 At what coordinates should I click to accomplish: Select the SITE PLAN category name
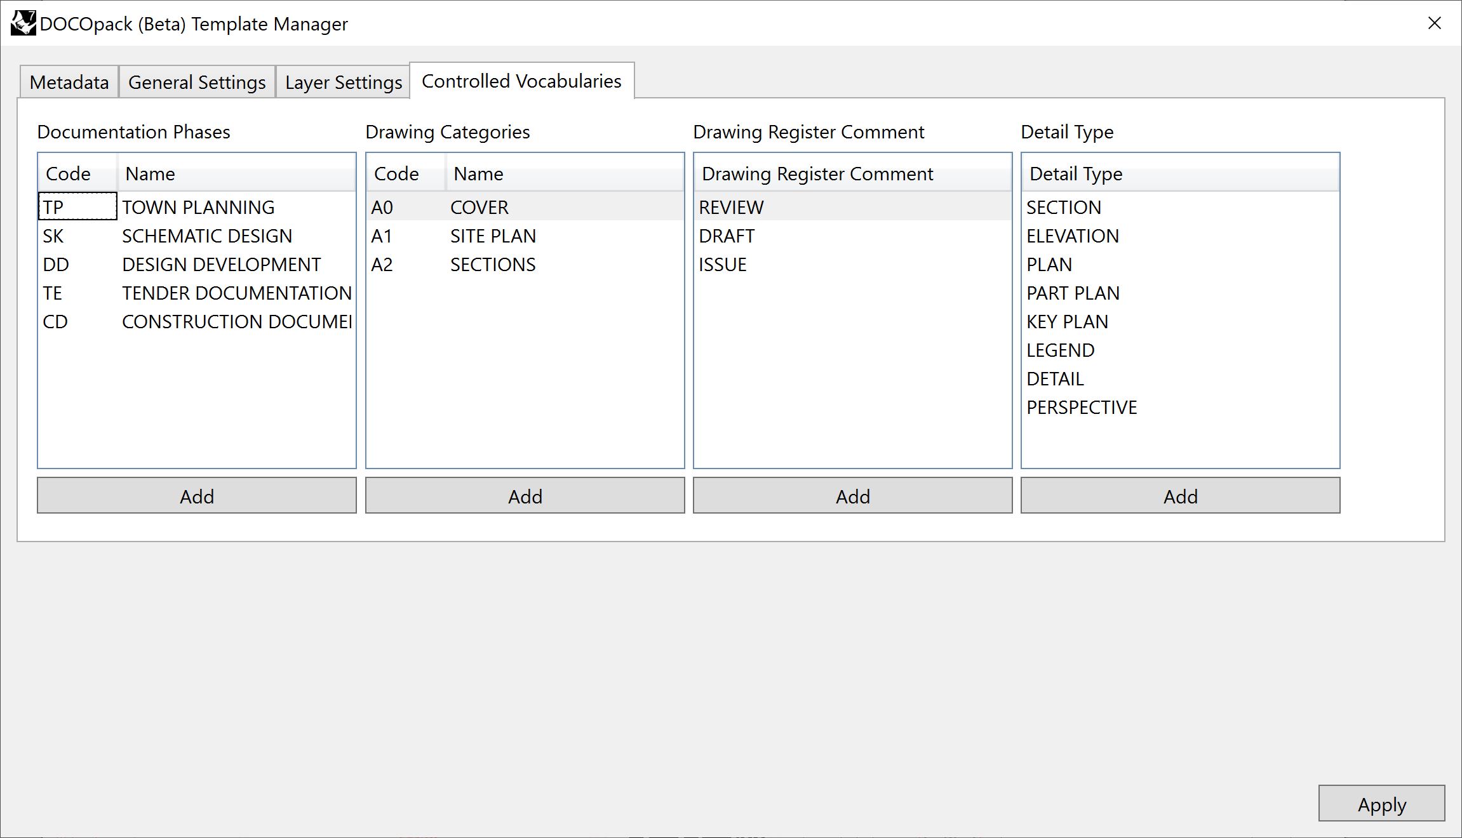coord(565,236)
